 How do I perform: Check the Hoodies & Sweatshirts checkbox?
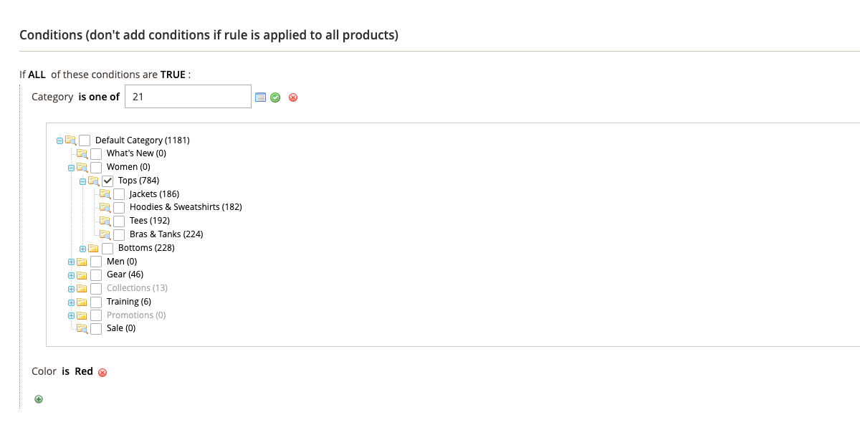tap(118, 207)
